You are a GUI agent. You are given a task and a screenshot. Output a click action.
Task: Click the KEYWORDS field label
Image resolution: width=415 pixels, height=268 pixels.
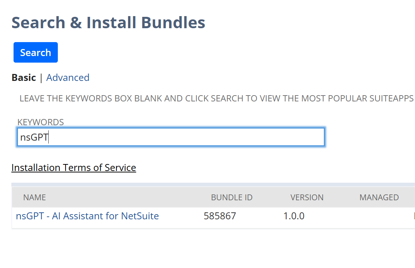[40, 122]
